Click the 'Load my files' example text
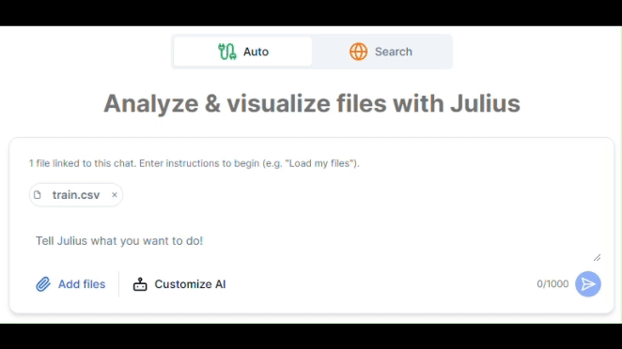 click(x=319, y=163)
